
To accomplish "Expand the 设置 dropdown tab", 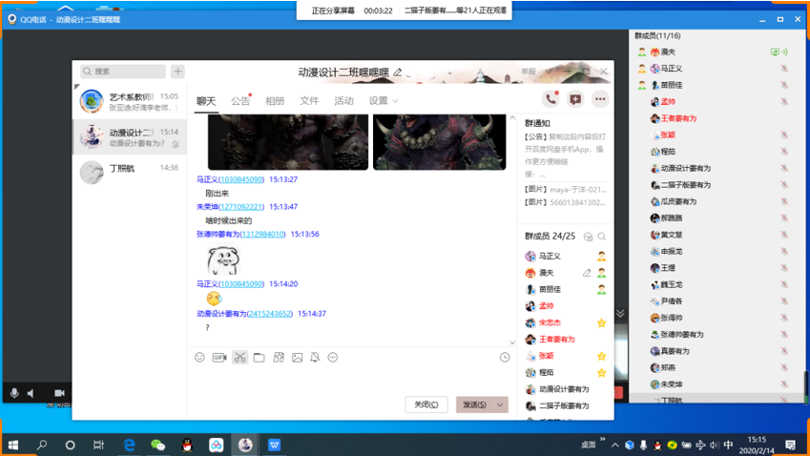I will click(384, 101).
